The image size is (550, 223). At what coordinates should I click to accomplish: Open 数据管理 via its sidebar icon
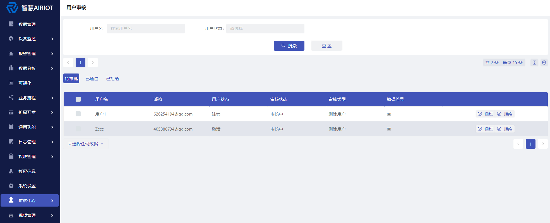[x=11, y=24]
